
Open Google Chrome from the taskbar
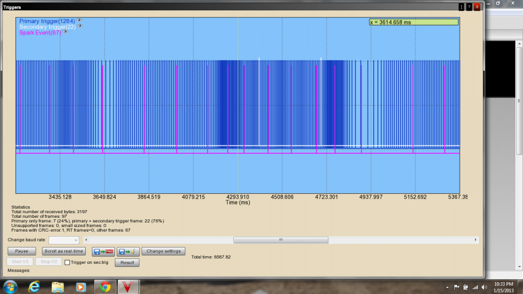pyautogui.click(x=105, y=286)
